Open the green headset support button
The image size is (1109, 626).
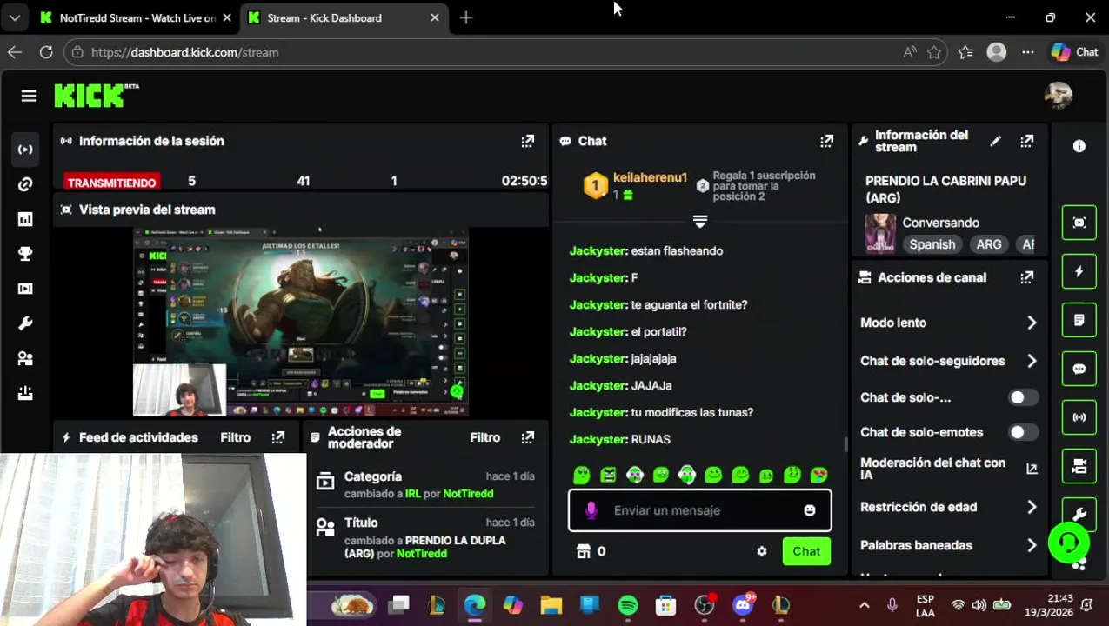1069,543
